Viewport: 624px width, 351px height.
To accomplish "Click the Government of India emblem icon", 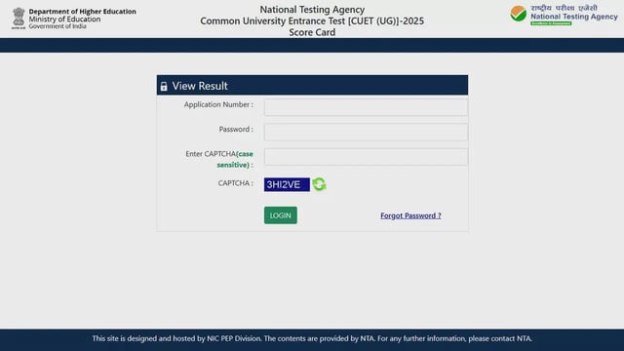I will (x=19, y=19).
